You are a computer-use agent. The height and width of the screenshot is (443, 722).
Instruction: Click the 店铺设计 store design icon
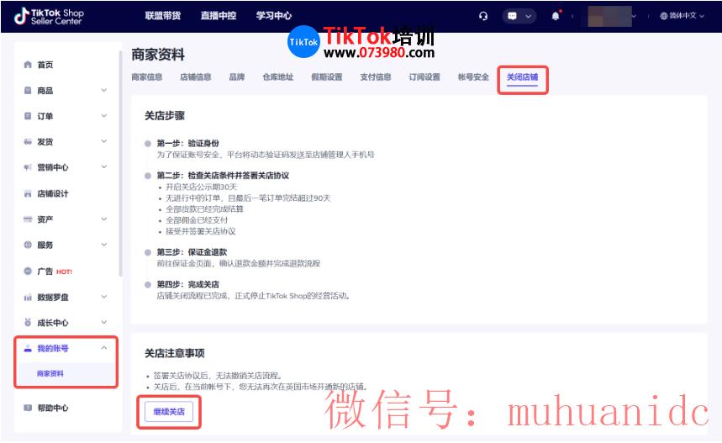click(28, 193)
